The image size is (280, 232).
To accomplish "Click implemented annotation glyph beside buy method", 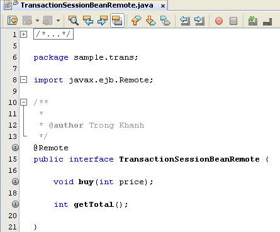I will (15, 182).
